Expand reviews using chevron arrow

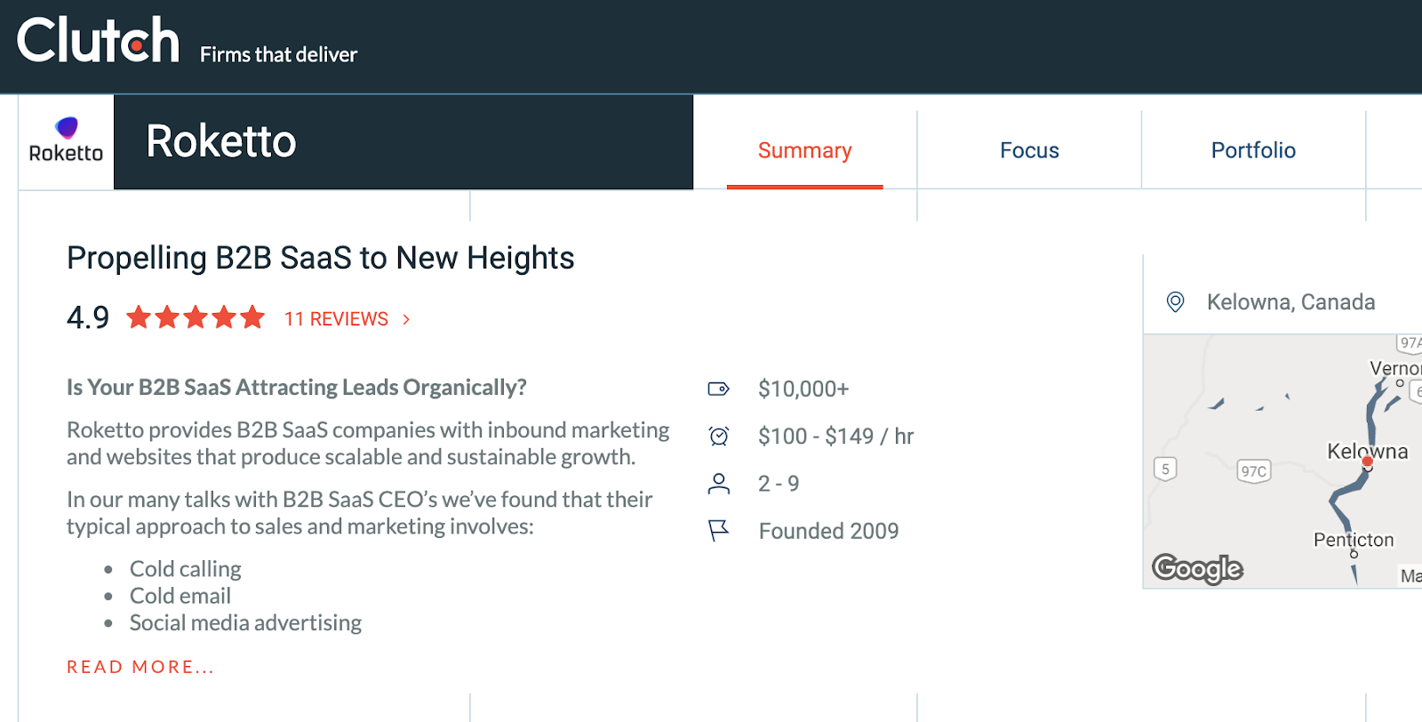[406, 319]
